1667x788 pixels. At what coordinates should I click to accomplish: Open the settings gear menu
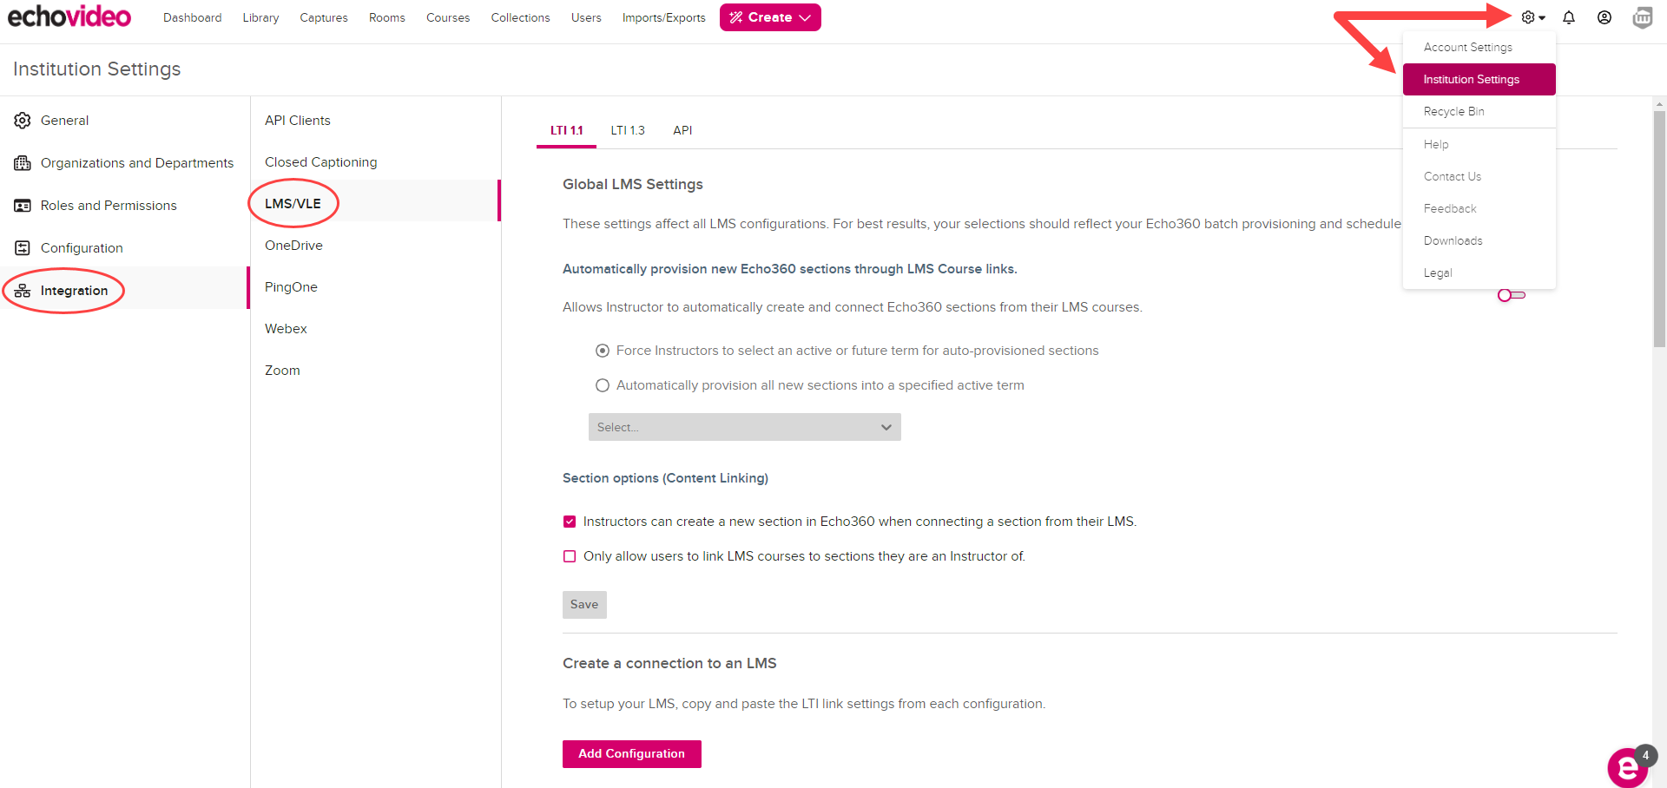(1532, 17)
